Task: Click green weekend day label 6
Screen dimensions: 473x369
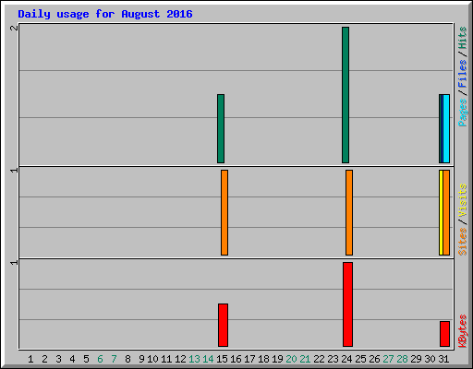Action: [100, 359]
